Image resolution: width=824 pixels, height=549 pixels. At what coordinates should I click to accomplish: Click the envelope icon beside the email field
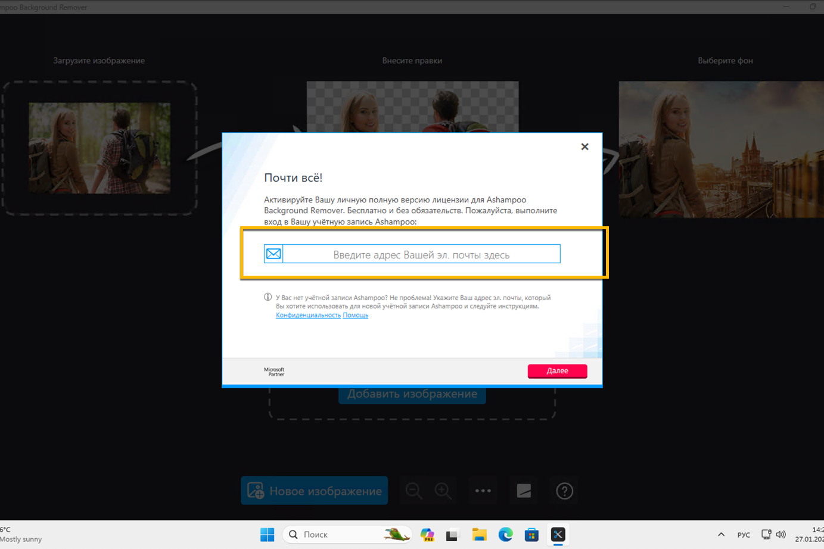point(273,254)
